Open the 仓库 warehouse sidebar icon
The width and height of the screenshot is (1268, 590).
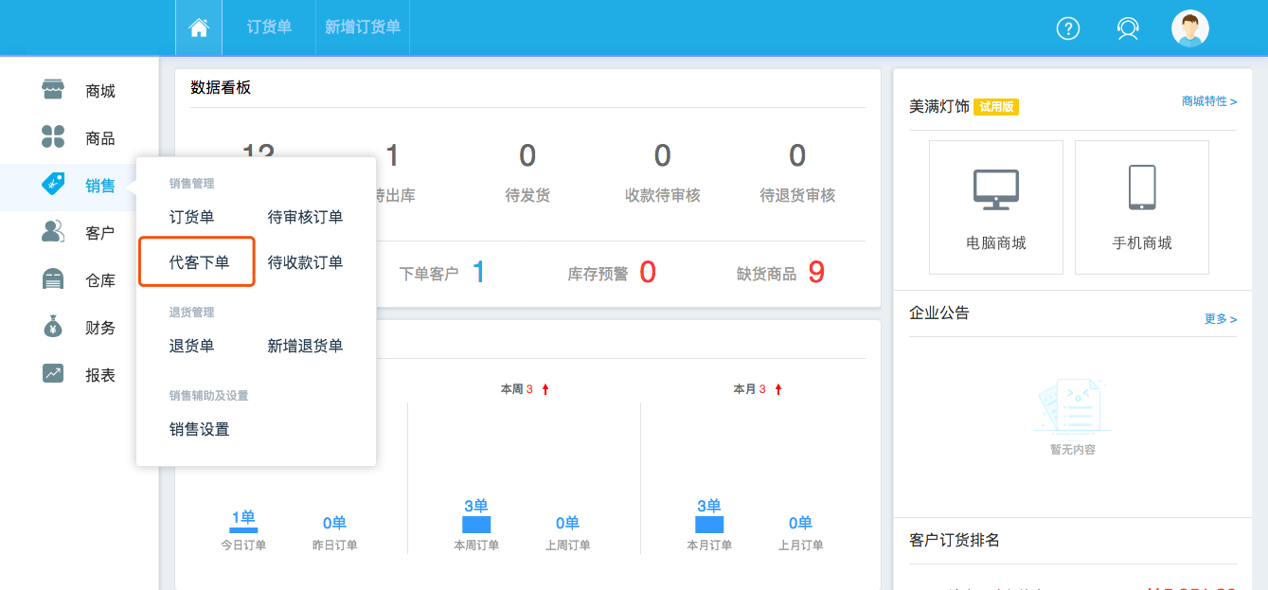[x=53, y=279]
